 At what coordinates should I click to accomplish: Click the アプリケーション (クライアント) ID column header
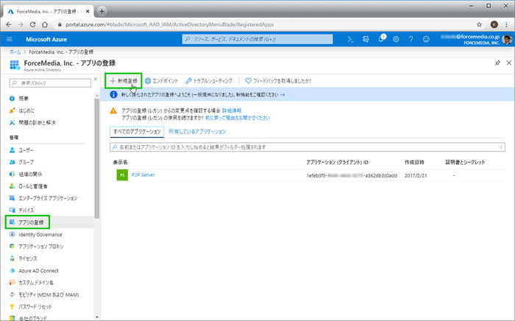[337, 162]
